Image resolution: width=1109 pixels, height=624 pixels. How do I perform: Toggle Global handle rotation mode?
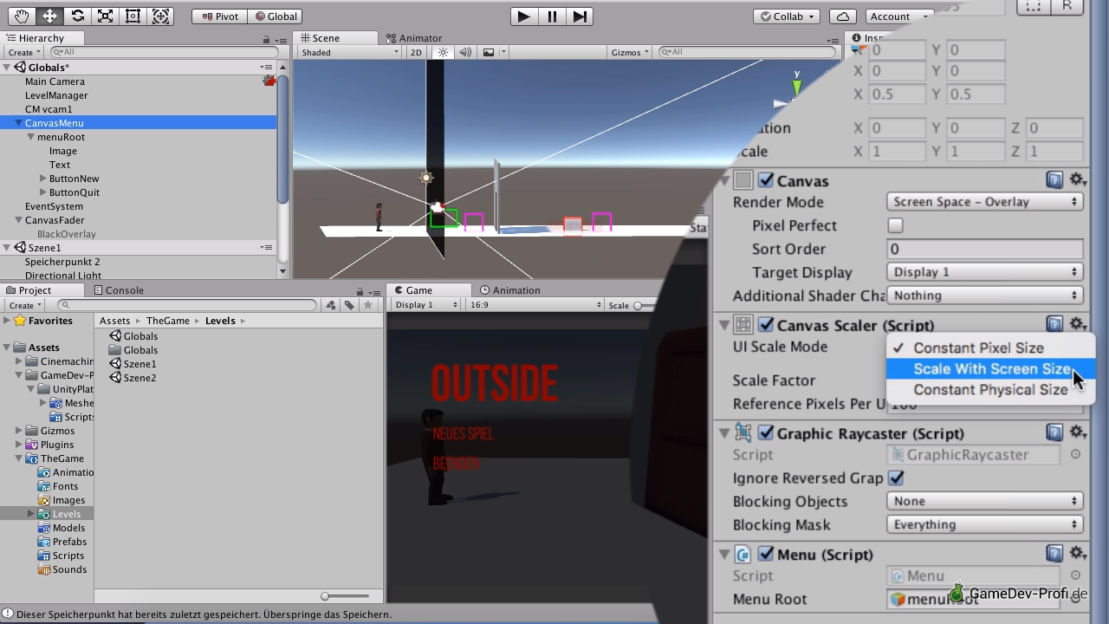pyautogui.click(x=276, y=16)
